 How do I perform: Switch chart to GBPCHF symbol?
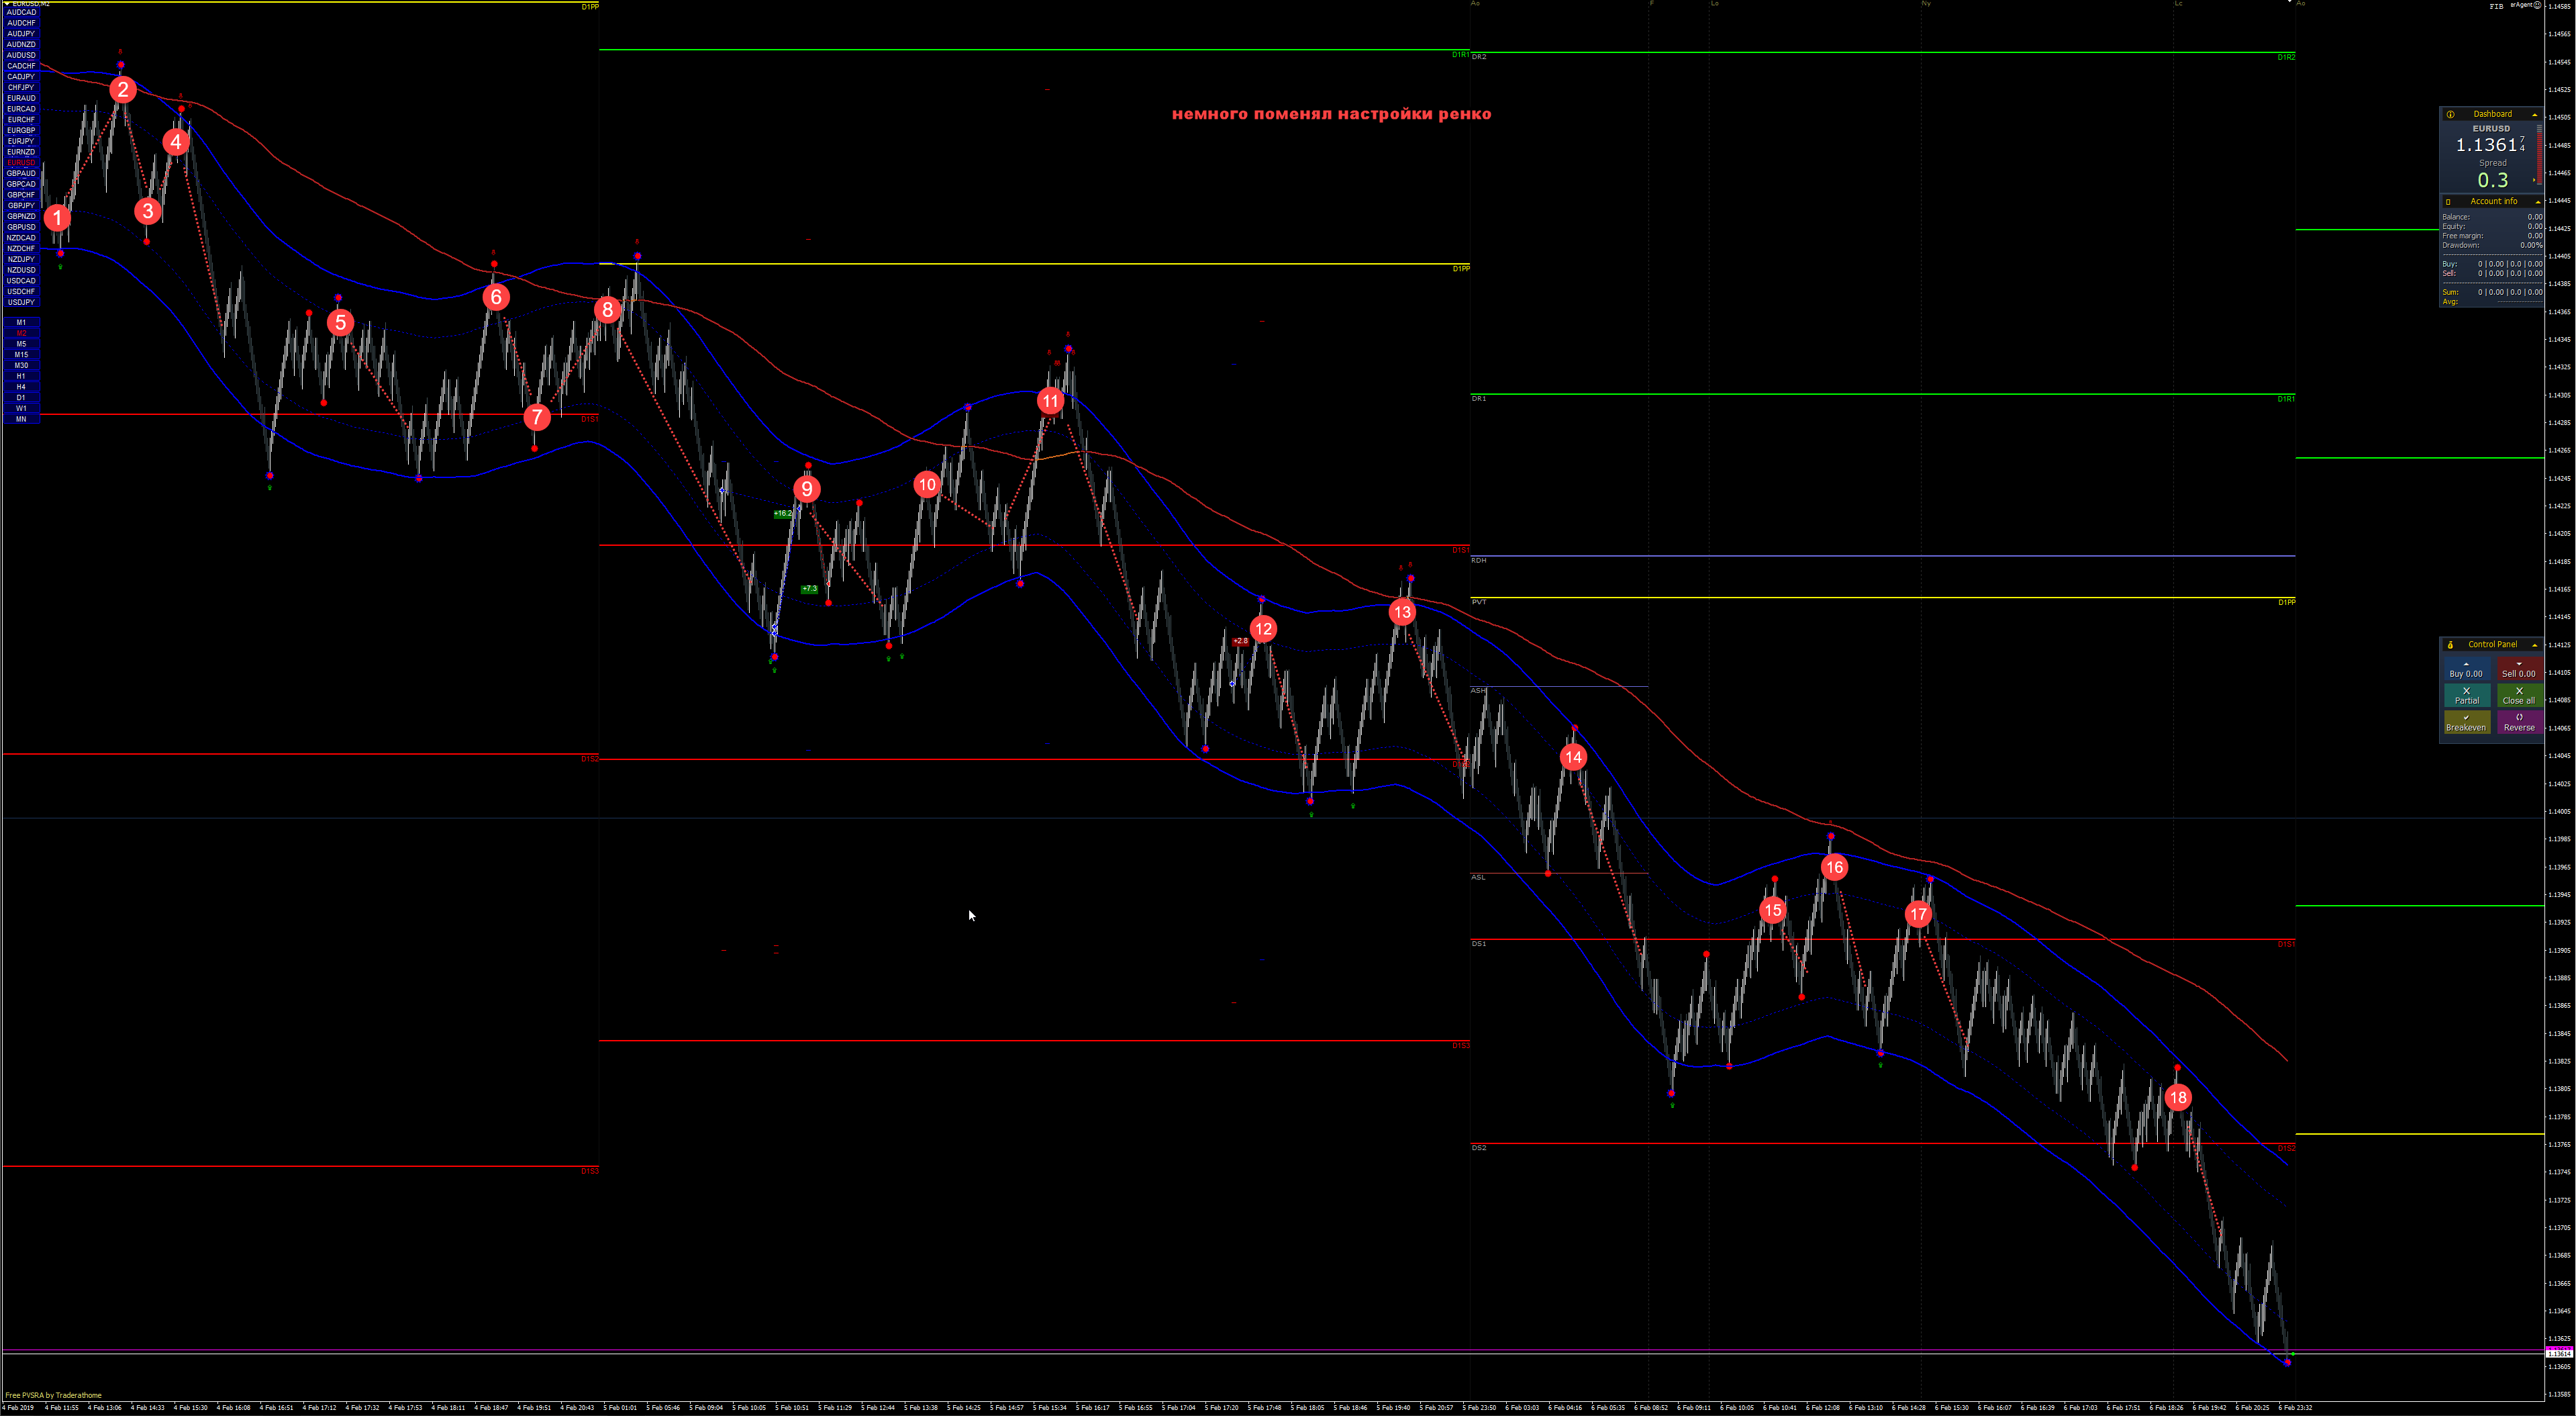[x=21, y=195]
